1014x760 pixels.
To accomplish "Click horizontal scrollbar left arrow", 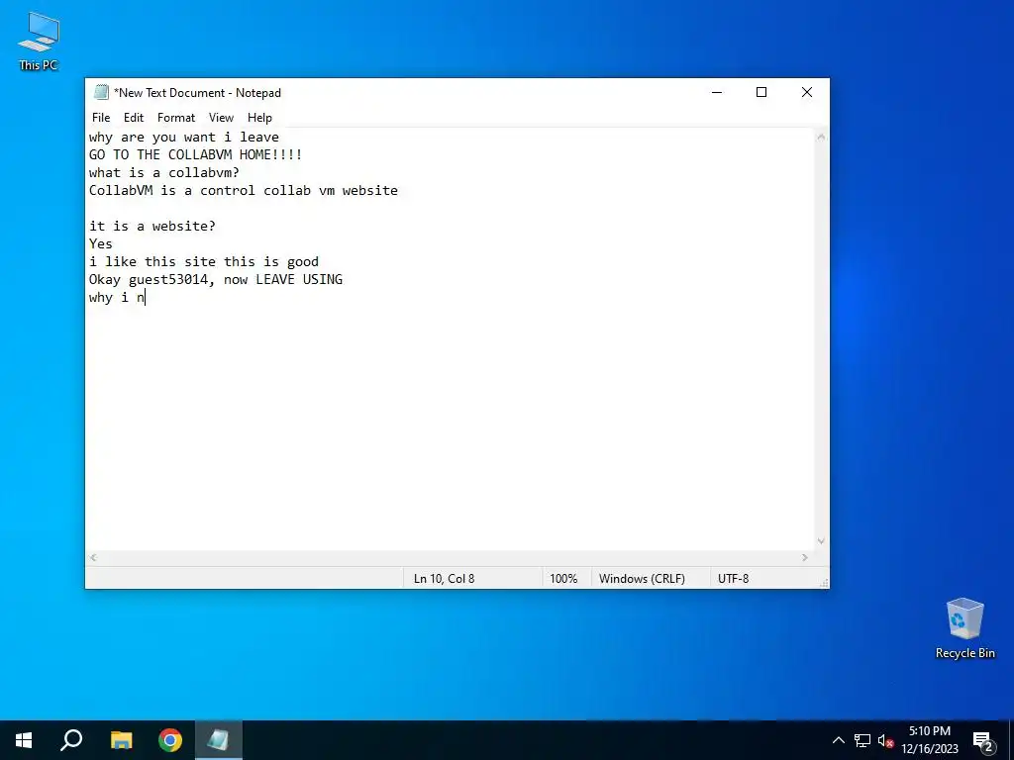I will point(93,558).
